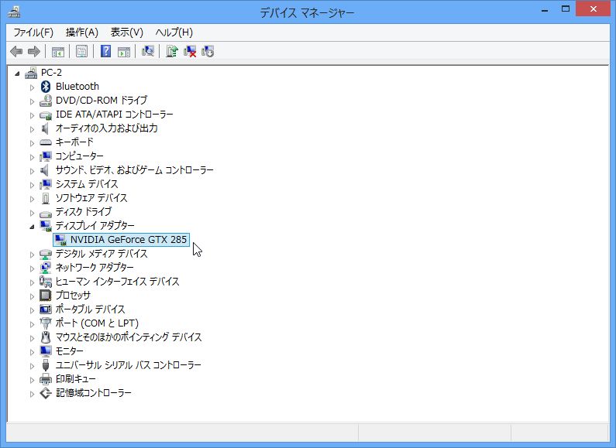The width and height of the screenshot is (616, 448).
Task: Select the プロセッサ label
Action: coord(73,295)
